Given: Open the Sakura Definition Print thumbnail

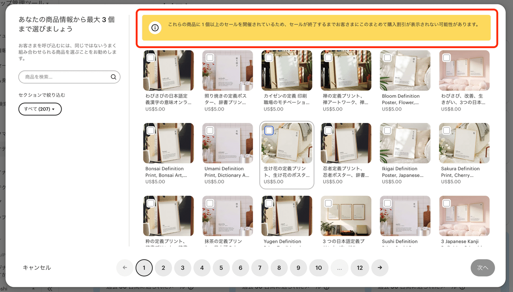Looking at the screenshot, I should 464,143.
